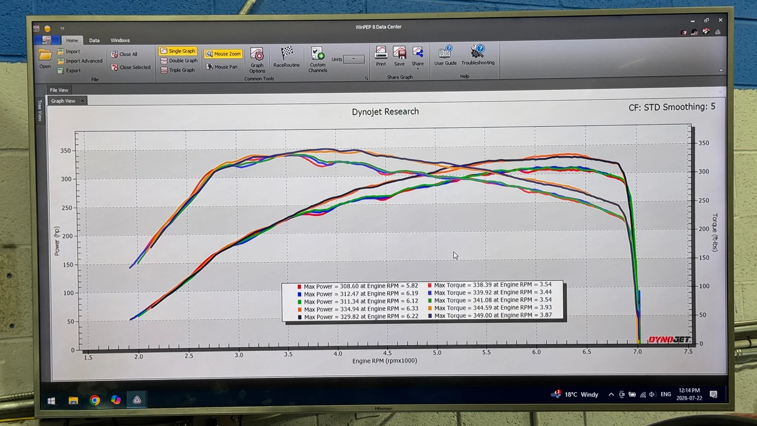Switch to Double Graph layout

(x=179, y=61)
